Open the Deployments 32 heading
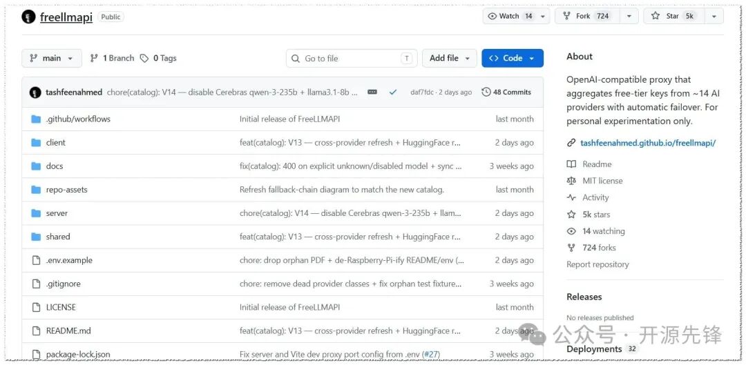Viewport: 746px width, 365px height. pyautogui.click(x=602, y=349)
